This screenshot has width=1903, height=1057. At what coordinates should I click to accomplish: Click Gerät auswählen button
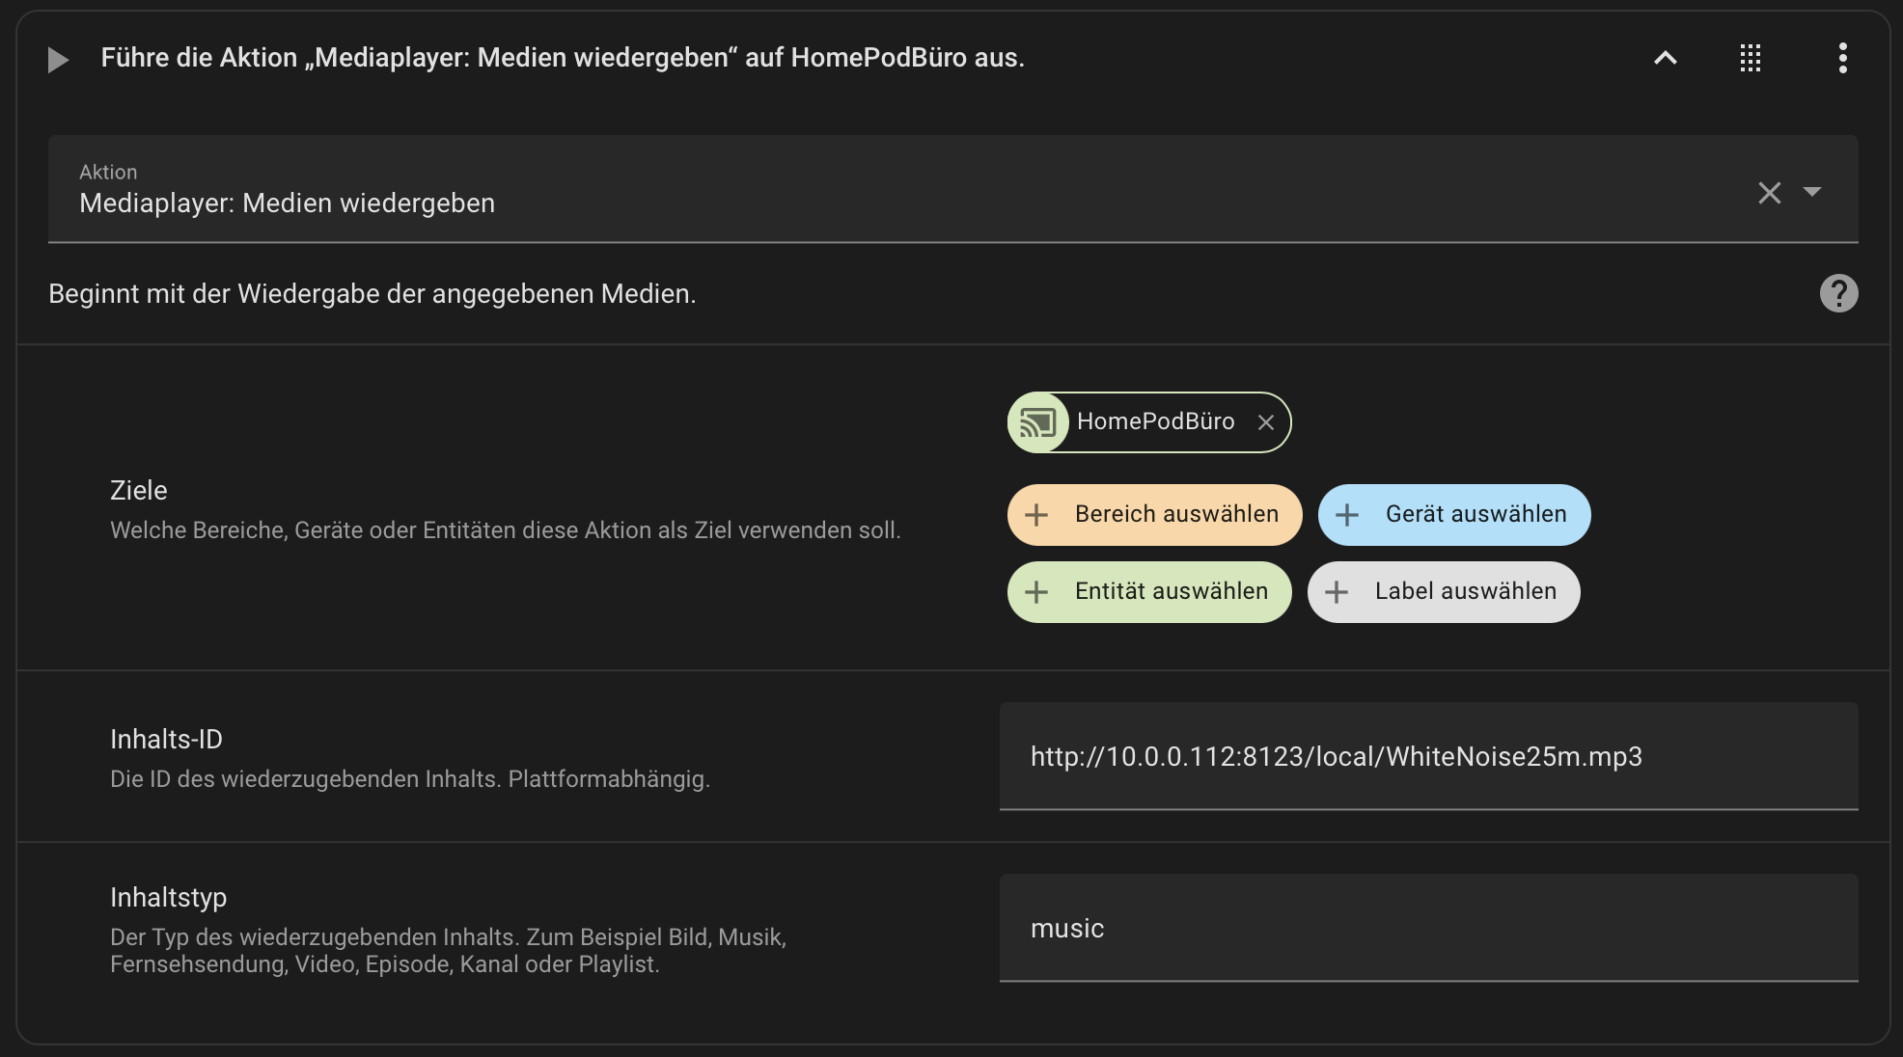1454,515
